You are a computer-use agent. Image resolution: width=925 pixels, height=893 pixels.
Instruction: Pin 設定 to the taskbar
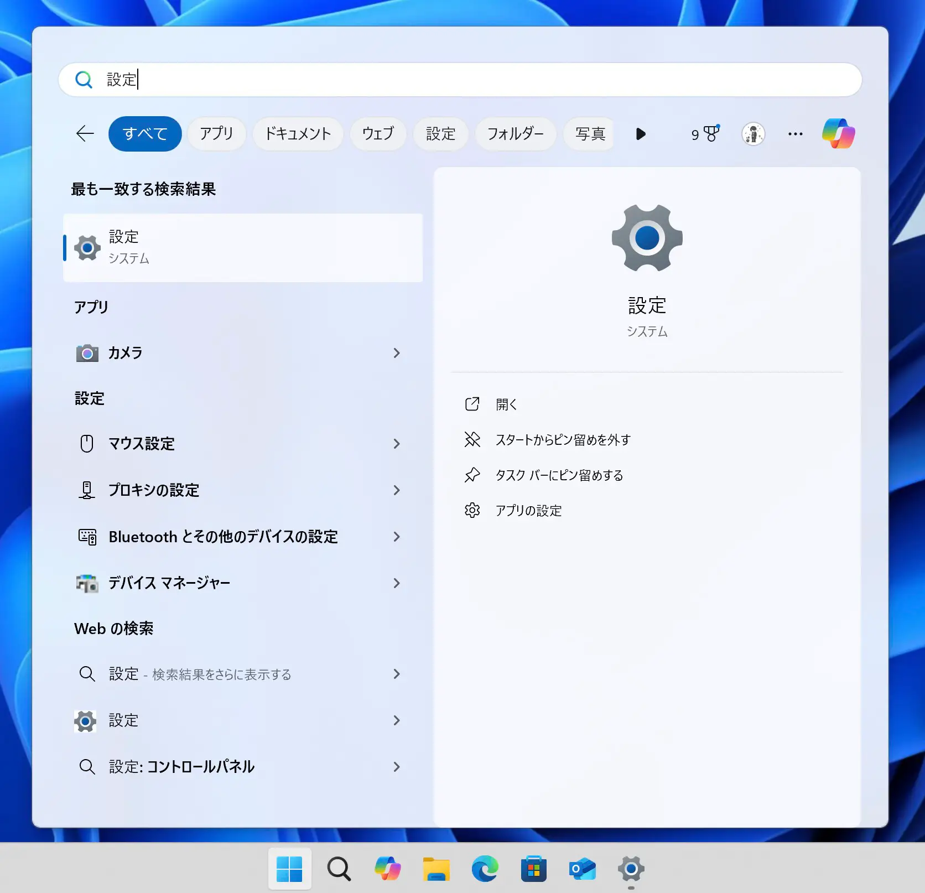559,475
